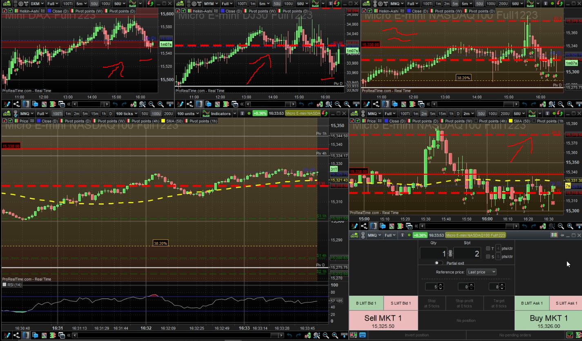Click the B LMT Bid 1 button

[x=366, y=303]
